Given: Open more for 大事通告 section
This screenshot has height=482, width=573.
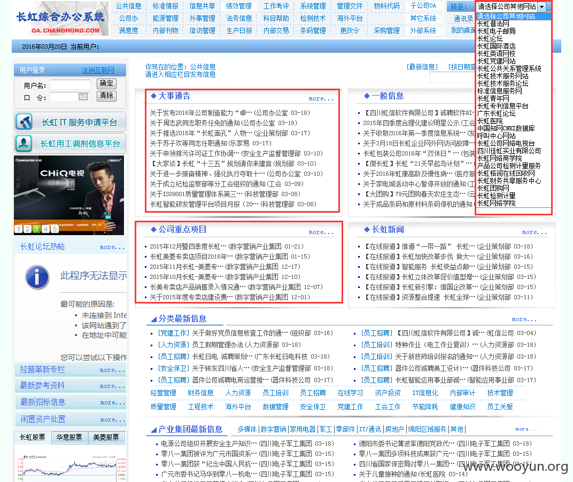Looking at the screenshot, I should (x=321, y=99).
